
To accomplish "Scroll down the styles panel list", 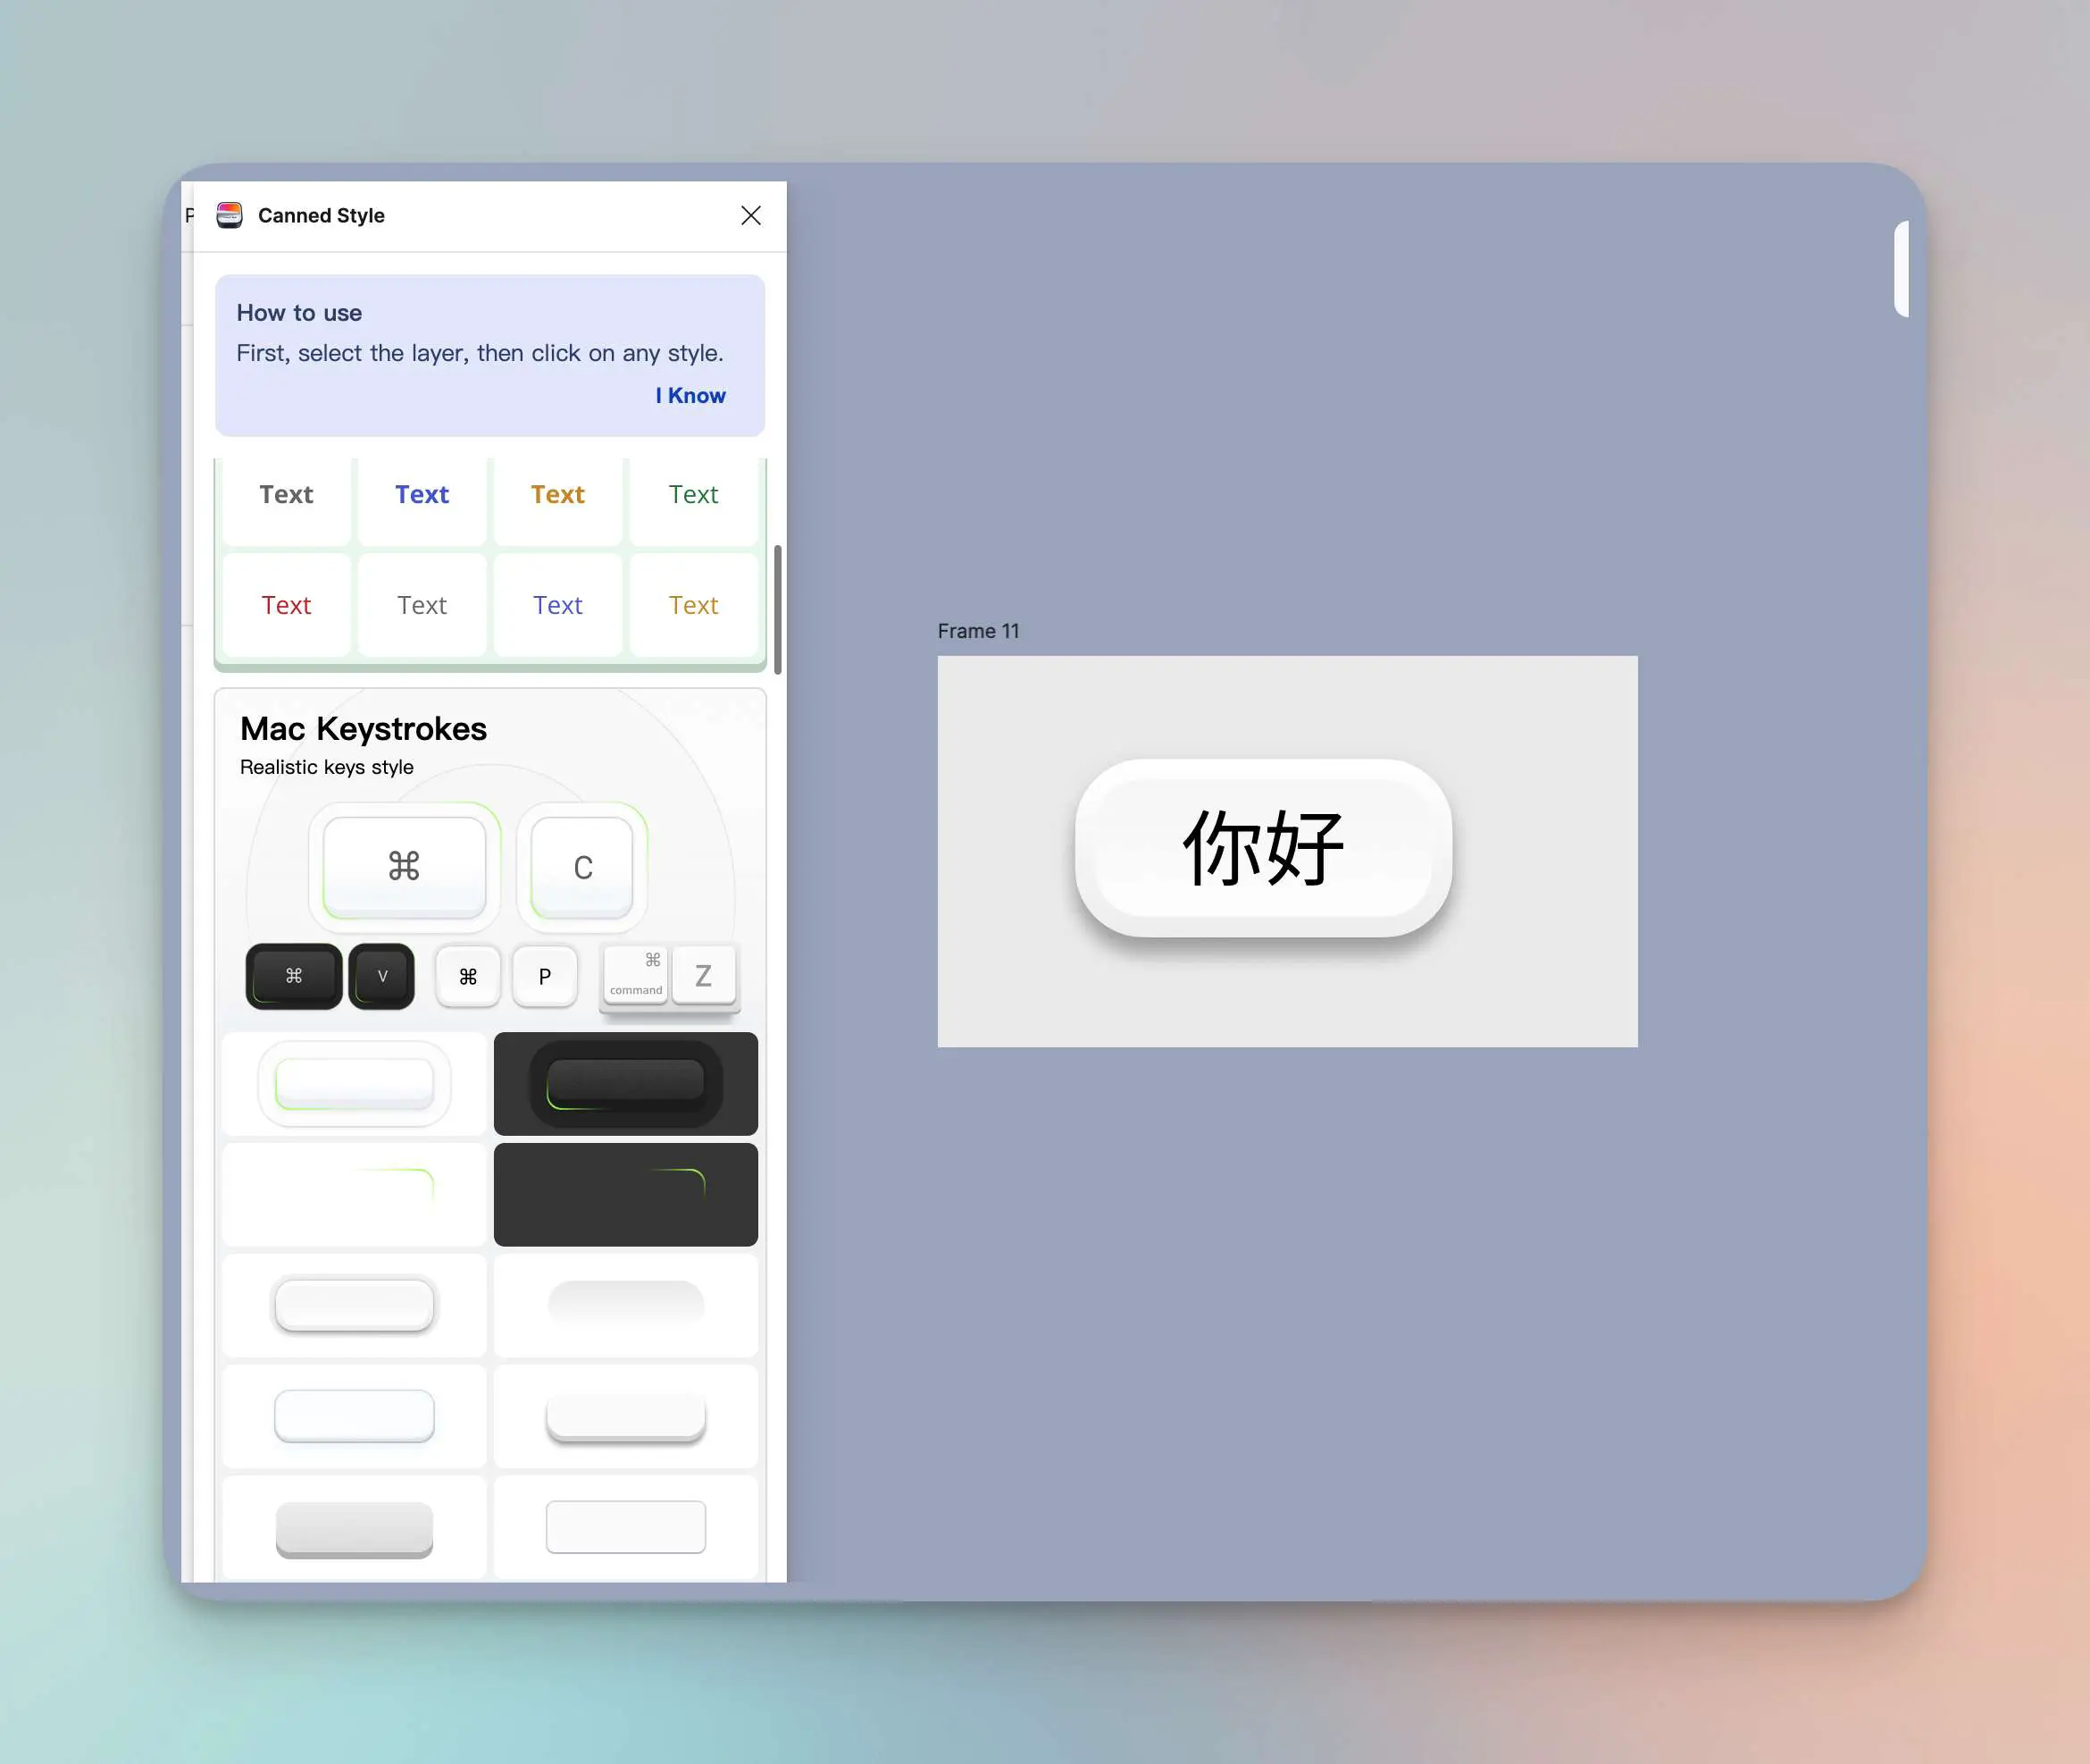I will pos(776,648).
